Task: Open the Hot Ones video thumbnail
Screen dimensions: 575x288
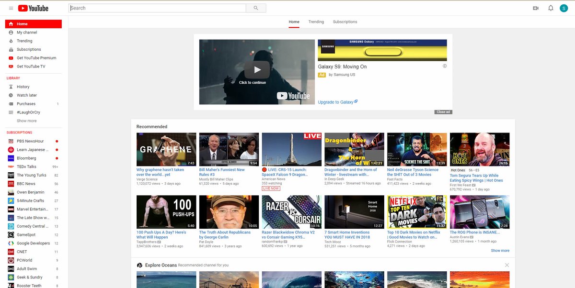Action: pyautogui.click(x=480, y=149)
